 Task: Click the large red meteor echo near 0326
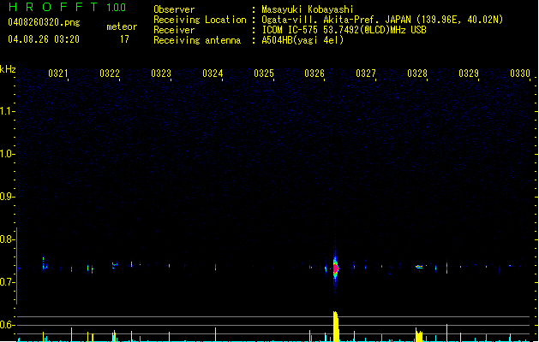coord(336,268)
